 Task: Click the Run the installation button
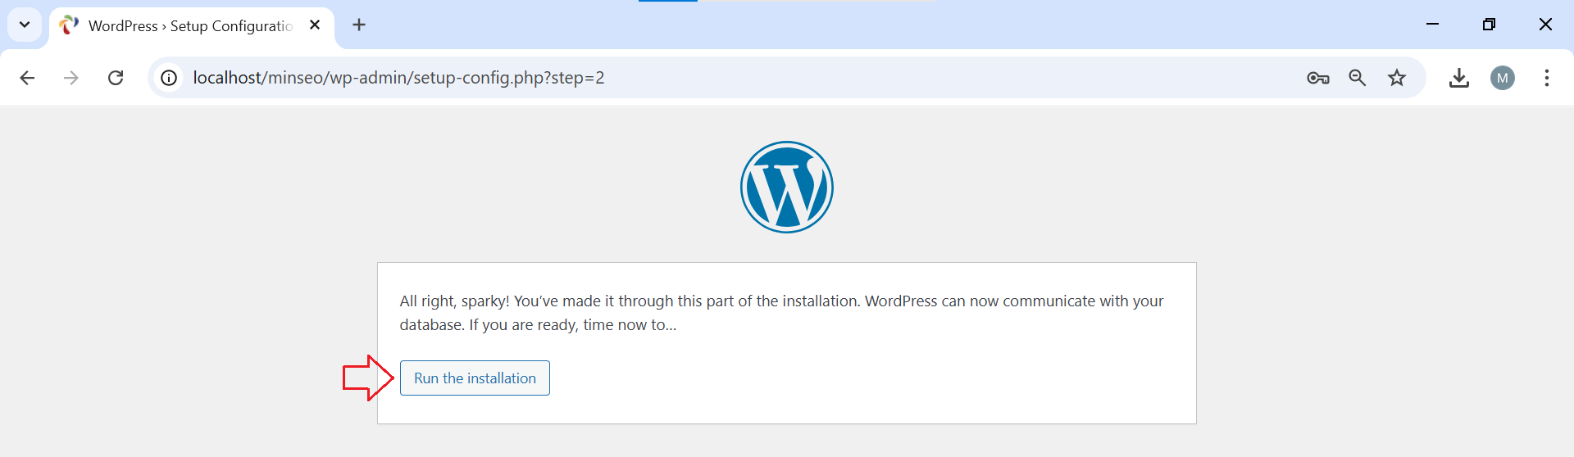[x=475, y=378]
